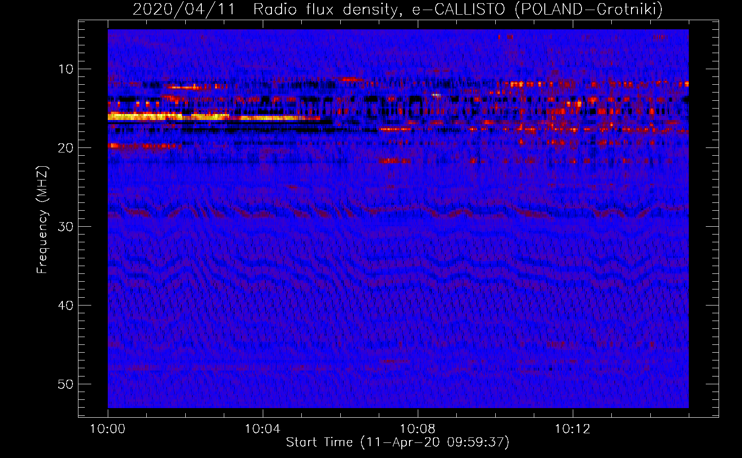Viewport: 742px width, 458px height.
Task: Click the 'Frequency (MHZ)' axis label
Action: pos(42,220)
